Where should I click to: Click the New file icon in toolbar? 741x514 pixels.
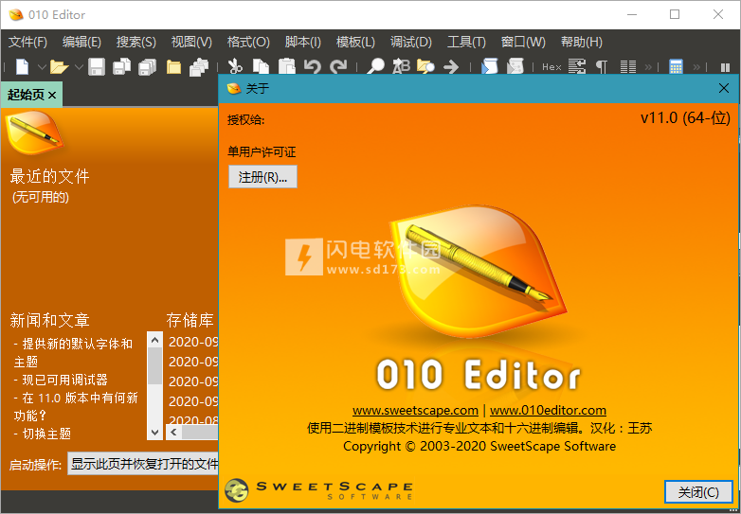(22, 66)
